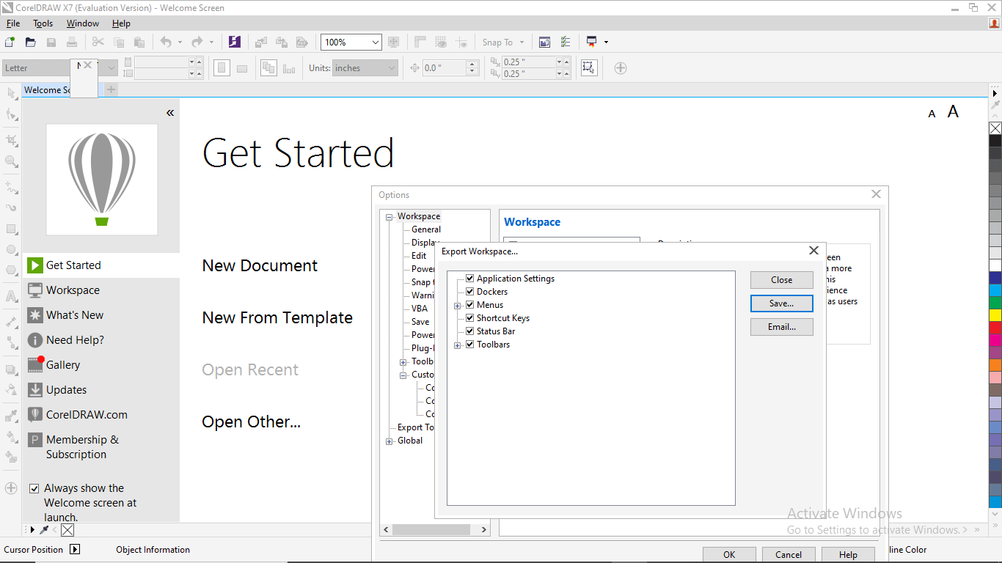
Task: Click the Welcome Screen toolbar icon
Action: click(544, 42)
